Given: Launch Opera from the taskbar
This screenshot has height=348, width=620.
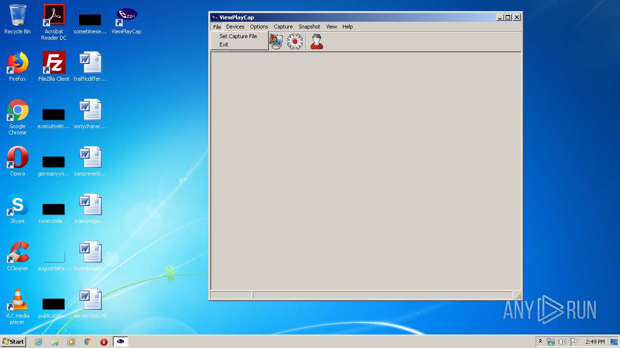Looking at the screenshot, I should point(104,342).
